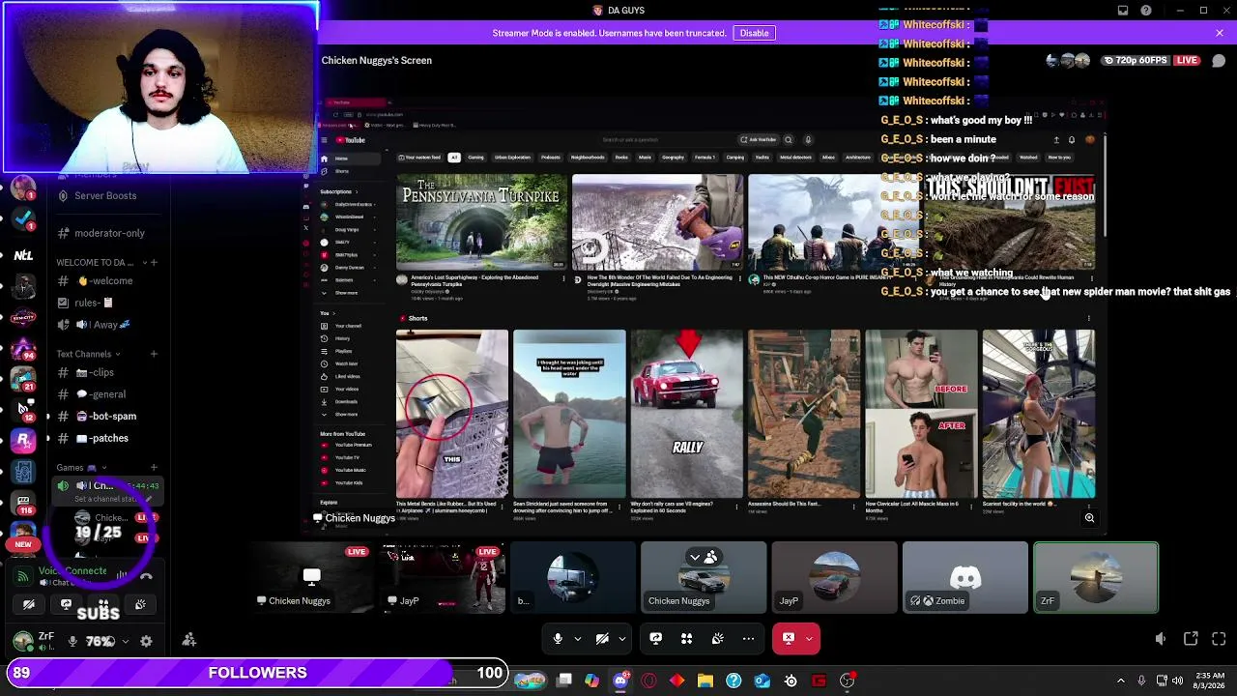Open dropdown arrow beside red disconnect button
Image resolution: width=1237 pixels, height=696 pixels.
click(810, 639)
